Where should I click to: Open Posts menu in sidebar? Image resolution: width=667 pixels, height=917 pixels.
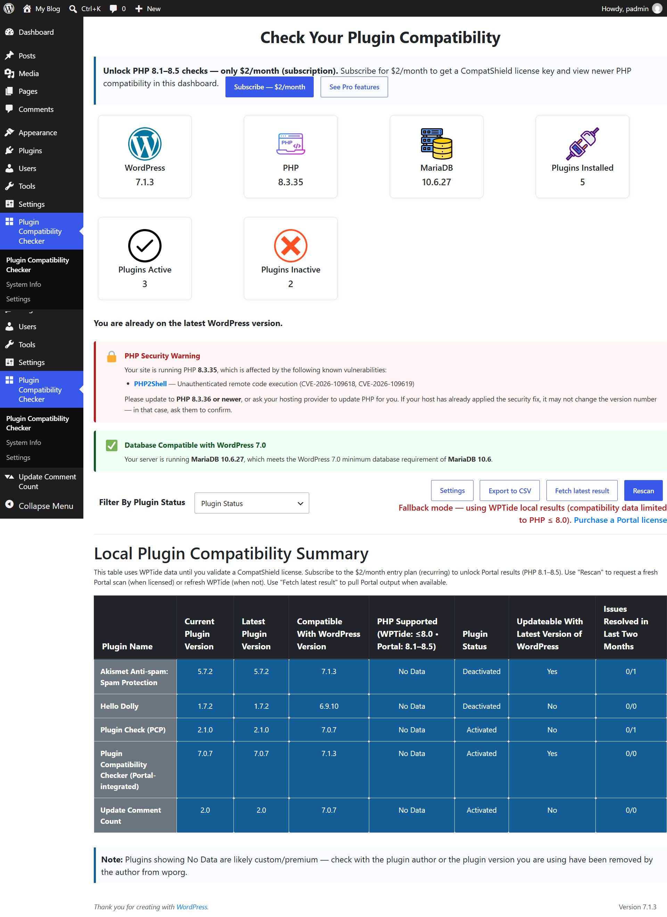(42, 56)
